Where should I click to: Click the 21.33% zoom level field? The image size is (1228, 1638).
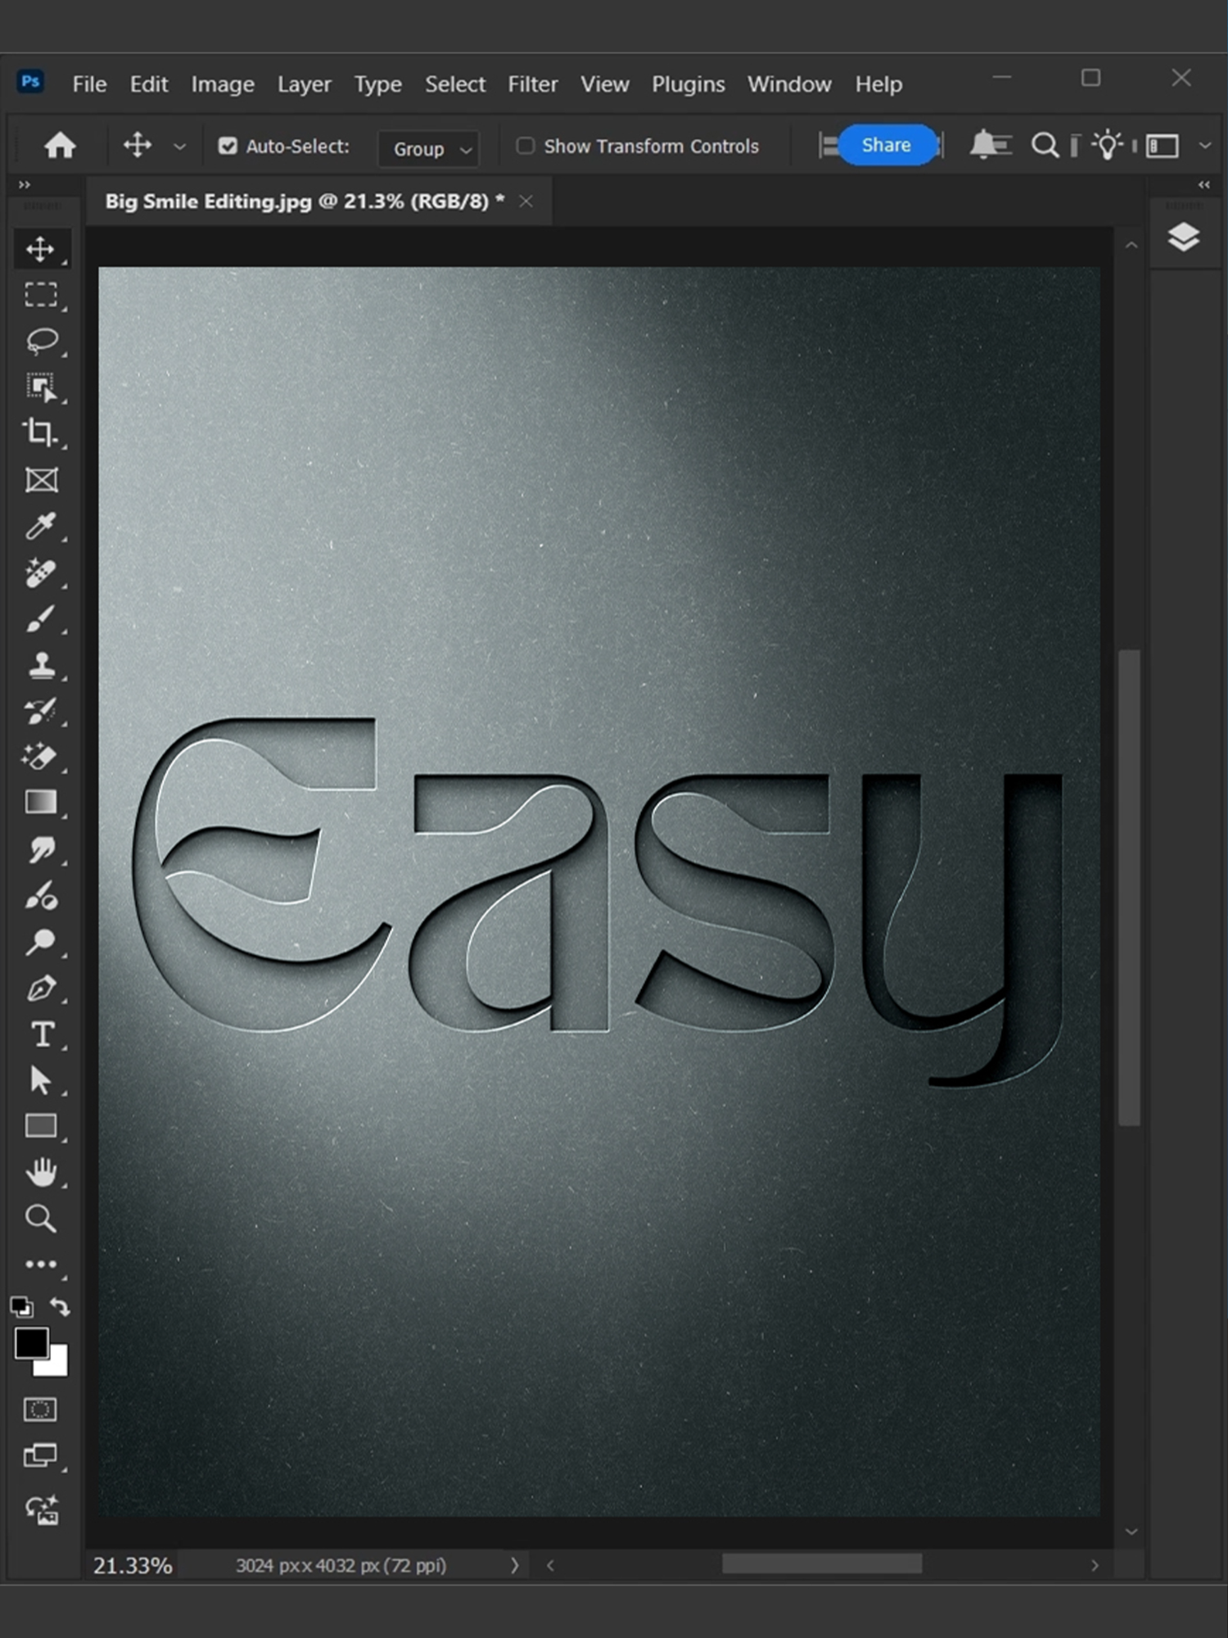(132, 1565)
